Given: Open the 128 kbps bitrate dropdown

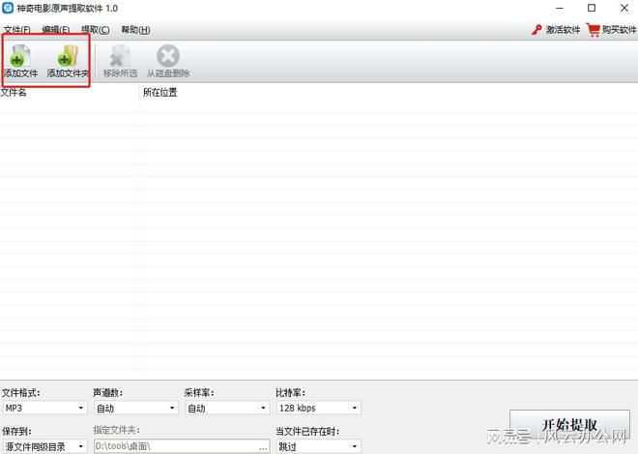Looking at the screenshot, I should tap(319, 408).
